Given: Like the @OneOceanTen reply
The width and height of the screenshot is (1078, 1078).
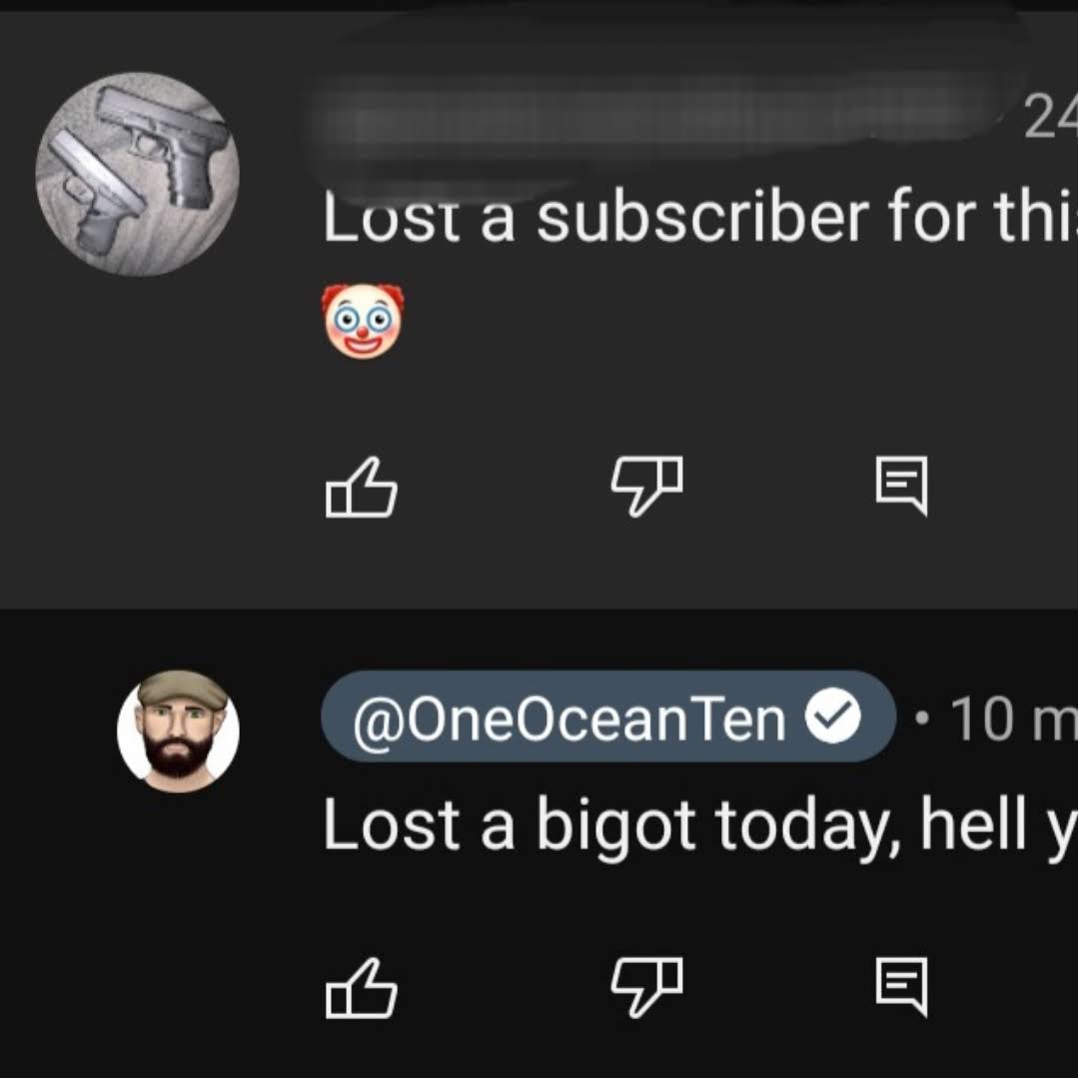Looking at the screenshot, I should coord(361,987).
